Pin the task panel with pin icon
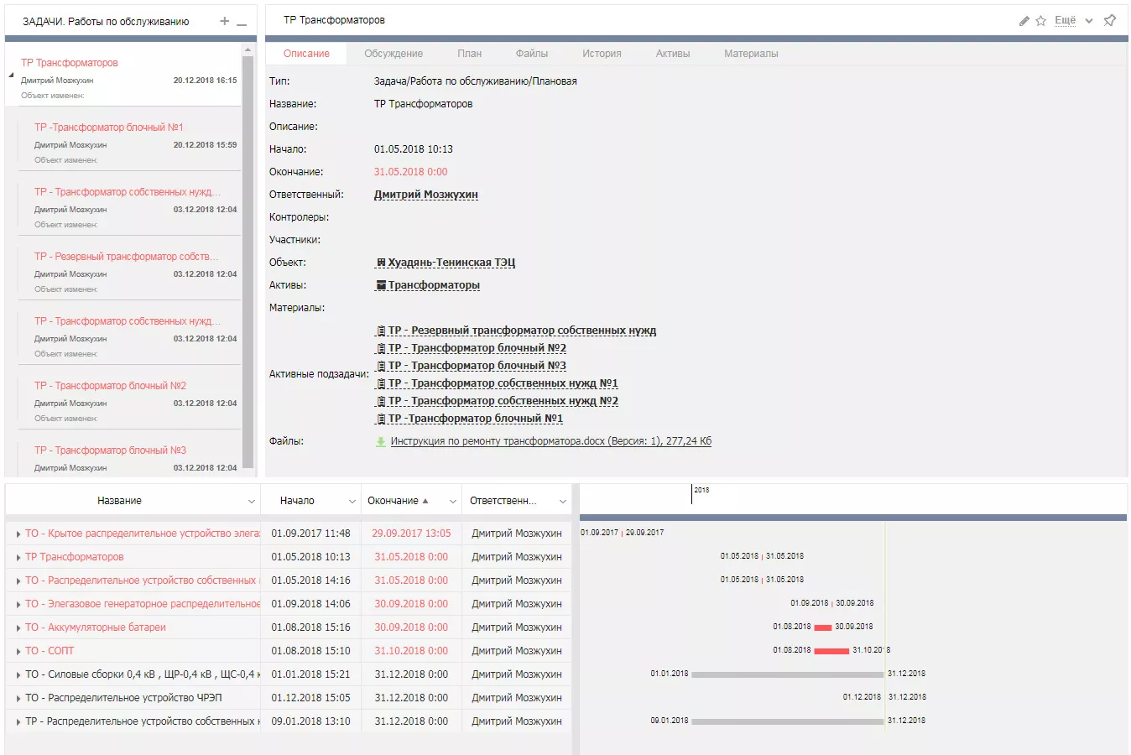The height and width of the screenshot is (755, 1131). pos(1110,20)
